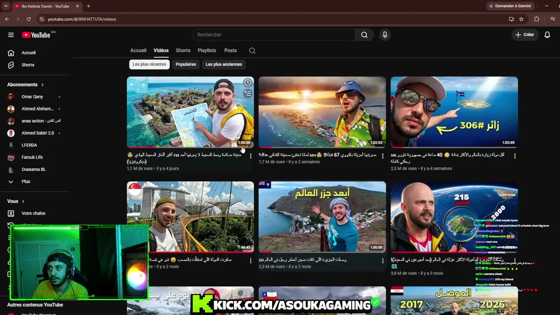Open Oussama BL in subscriptions
Image resolution: width=560 pixels, height=315 pixels.
[35, 169]
